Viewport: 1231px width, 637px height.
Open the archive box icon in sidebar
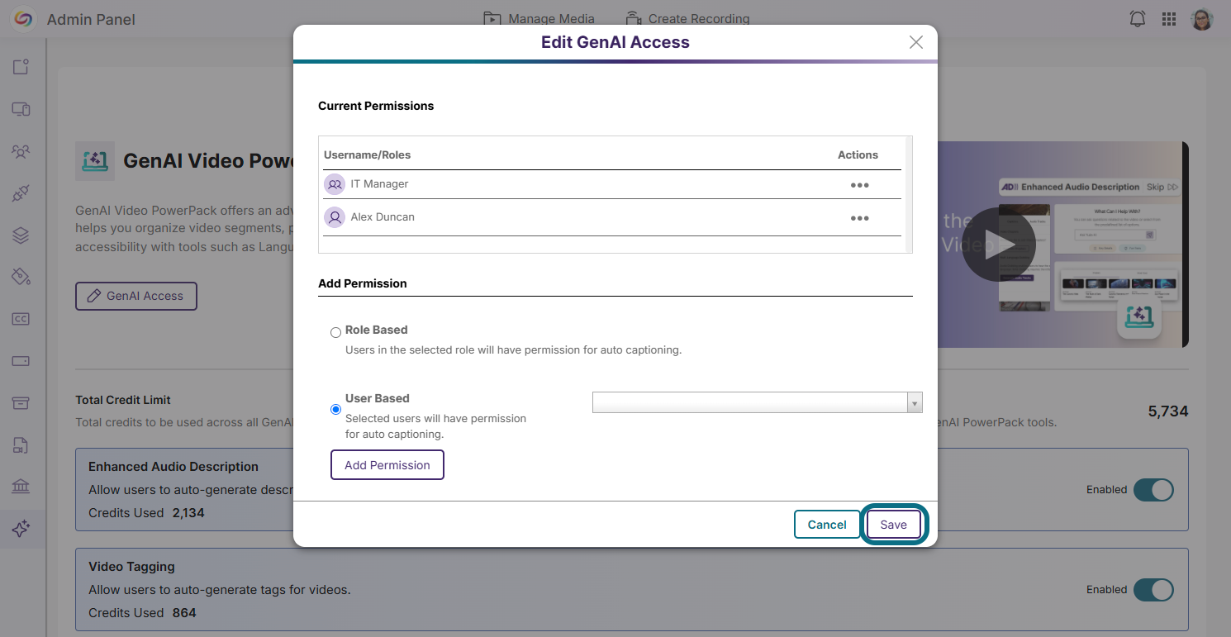point(21,403)
